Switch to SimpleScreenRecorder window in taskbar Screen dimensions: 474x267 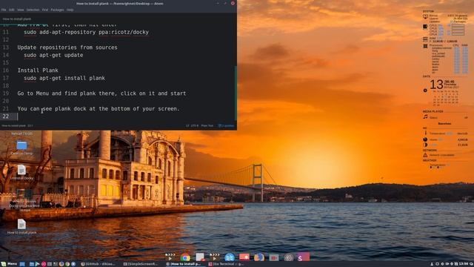141,264
